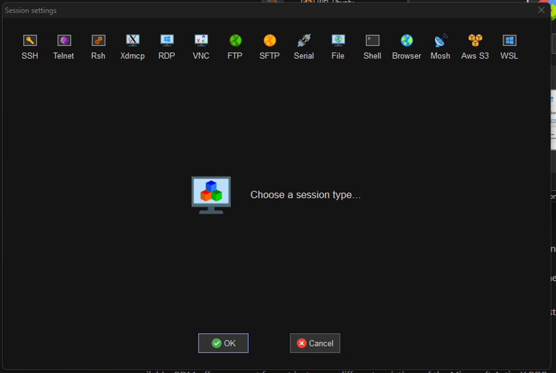Pick the Rsh session icon

(98, 41)
